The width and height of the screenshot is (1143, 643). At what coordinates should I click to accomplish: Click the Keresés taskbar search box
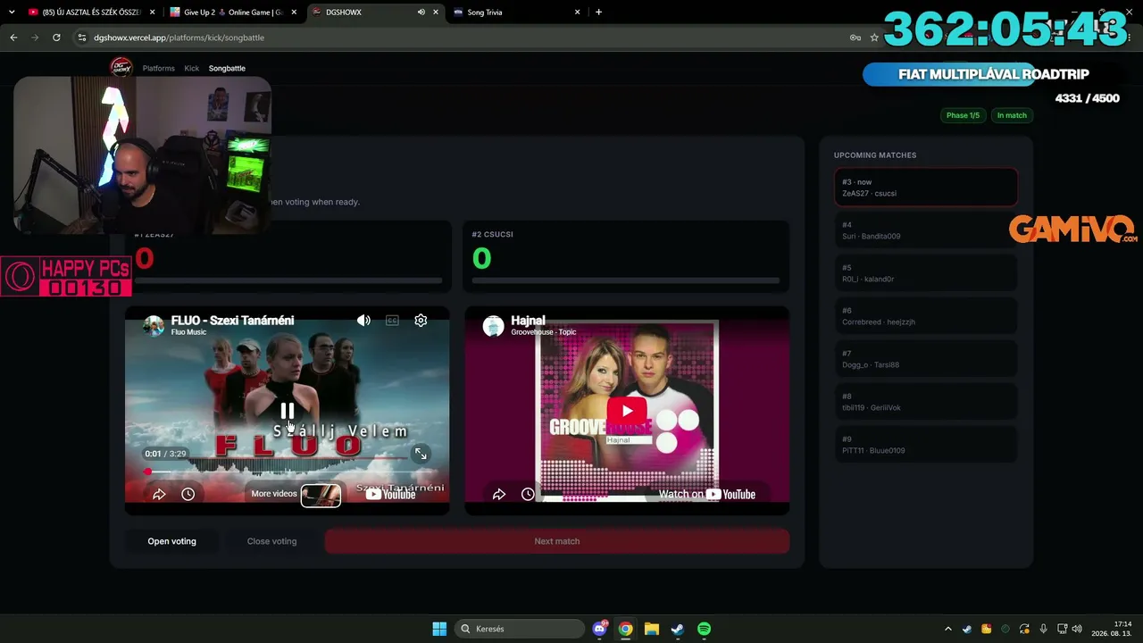point(518,629)
